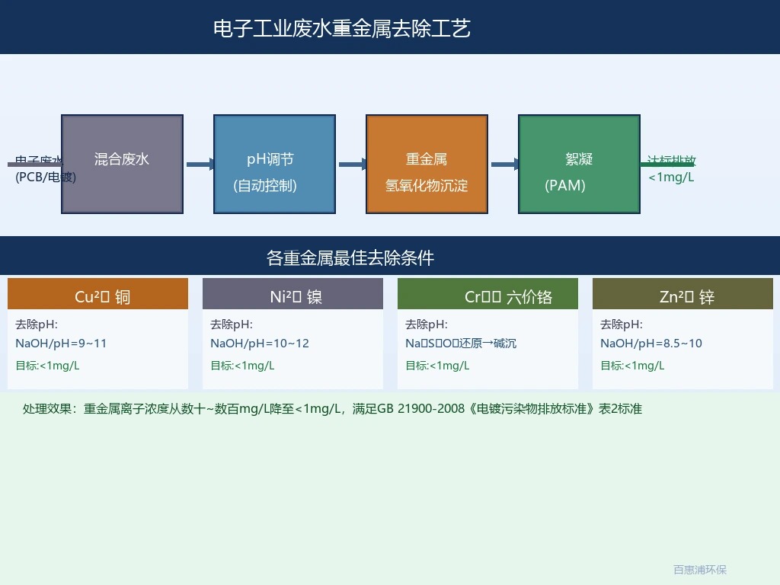780x585 pixels.
Task: Click arrow between 重金属 and 絮凝
Action: (x=504, y=165)
